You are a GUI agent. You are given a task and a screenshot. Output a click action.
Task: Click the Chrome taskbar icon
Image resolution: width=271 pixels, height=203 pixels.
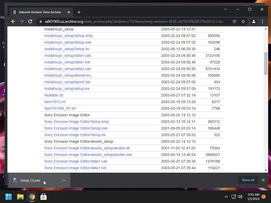click(32, 197)
